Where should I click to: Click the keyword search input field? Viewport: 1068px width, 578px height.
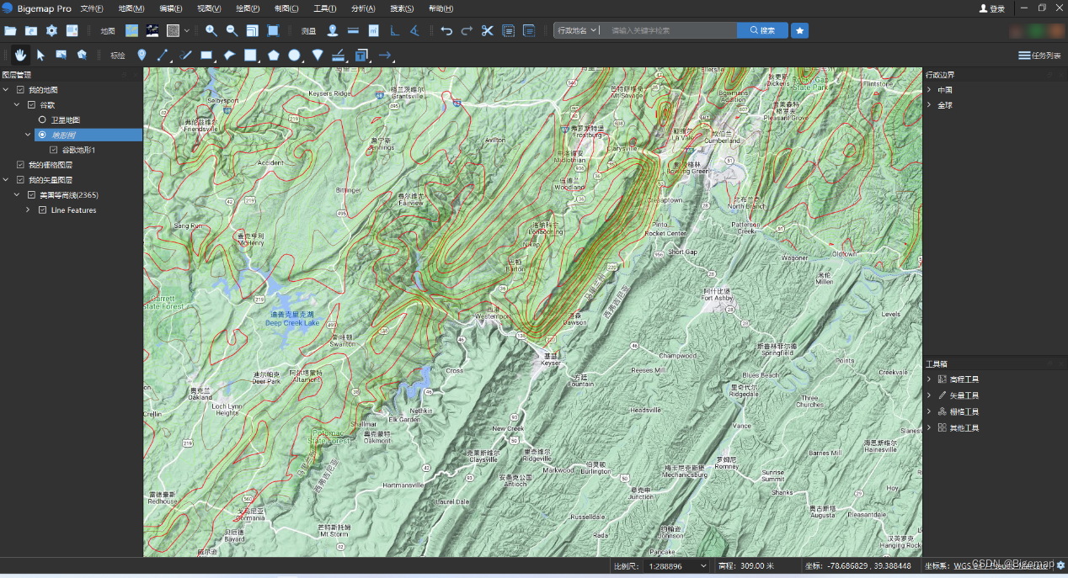pyautogui.click(x=670, y=30)
